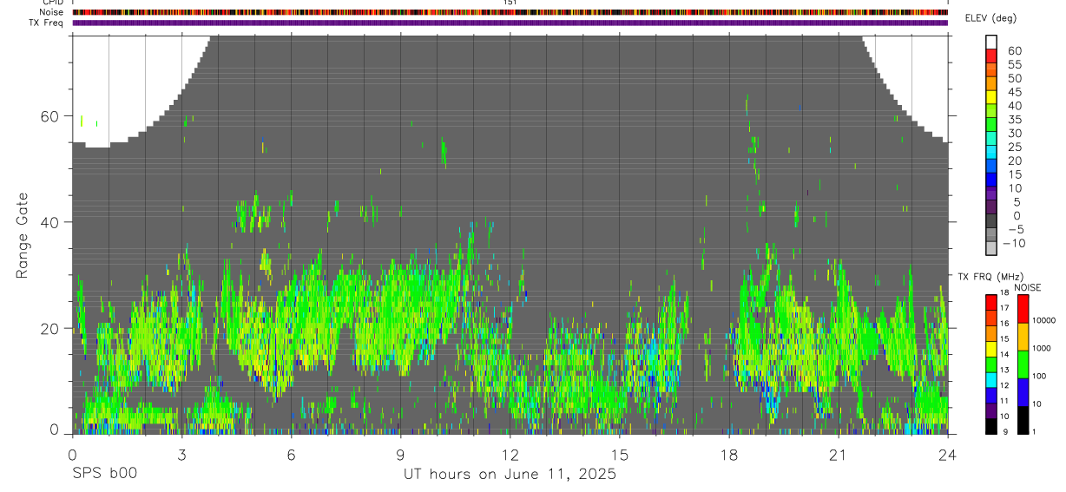Select the red top swatch in NOISE legend
This screenshot has height=492, width=1066.
tap(1023, 309)
